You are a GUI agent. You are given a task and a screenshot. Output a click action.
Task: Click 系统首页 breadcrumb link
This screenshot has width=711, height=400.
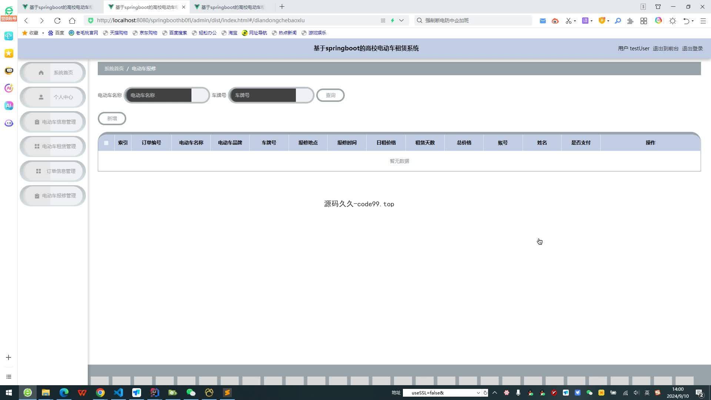[114, 69]
